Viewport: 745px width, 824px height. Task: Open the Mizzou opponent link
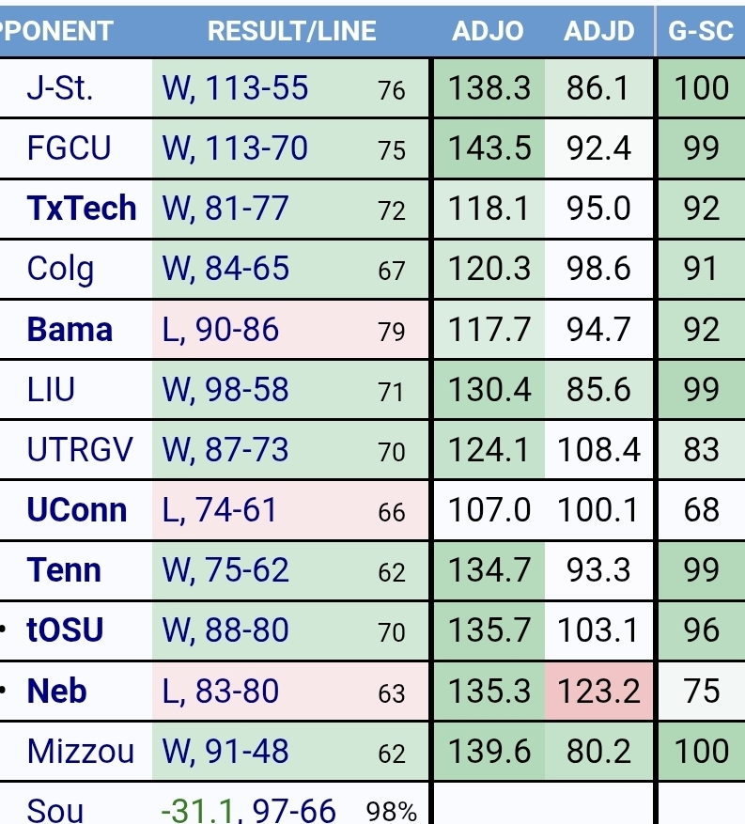pyautogui.click(x=81, y=752)
